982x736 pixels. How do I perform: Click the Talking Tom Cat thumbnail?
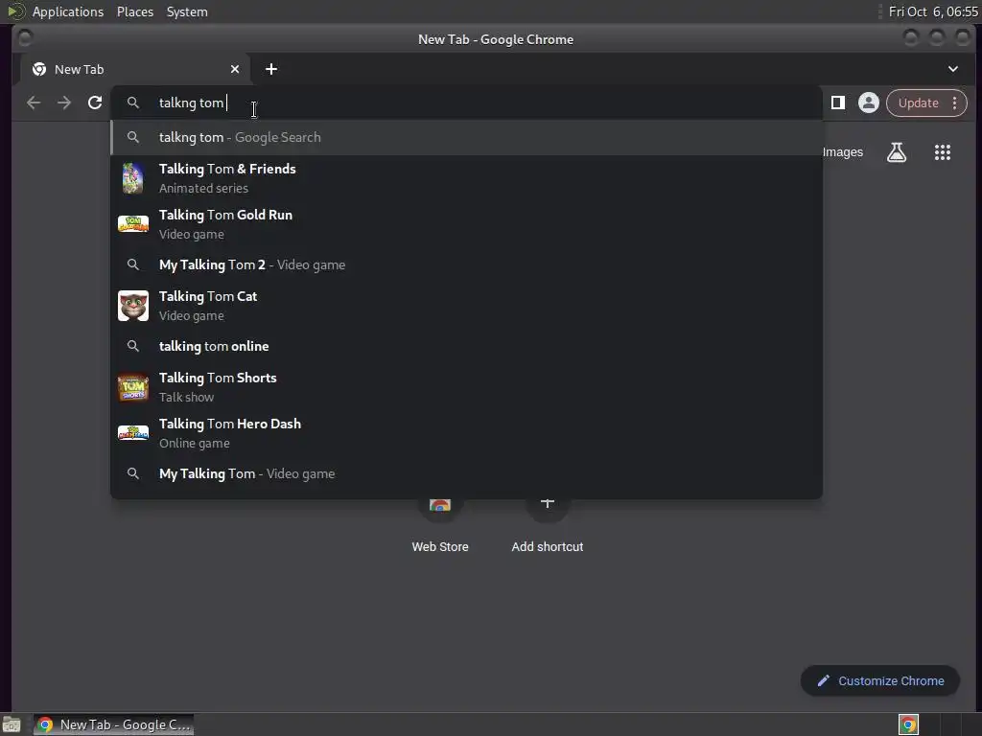click(132, 306)
